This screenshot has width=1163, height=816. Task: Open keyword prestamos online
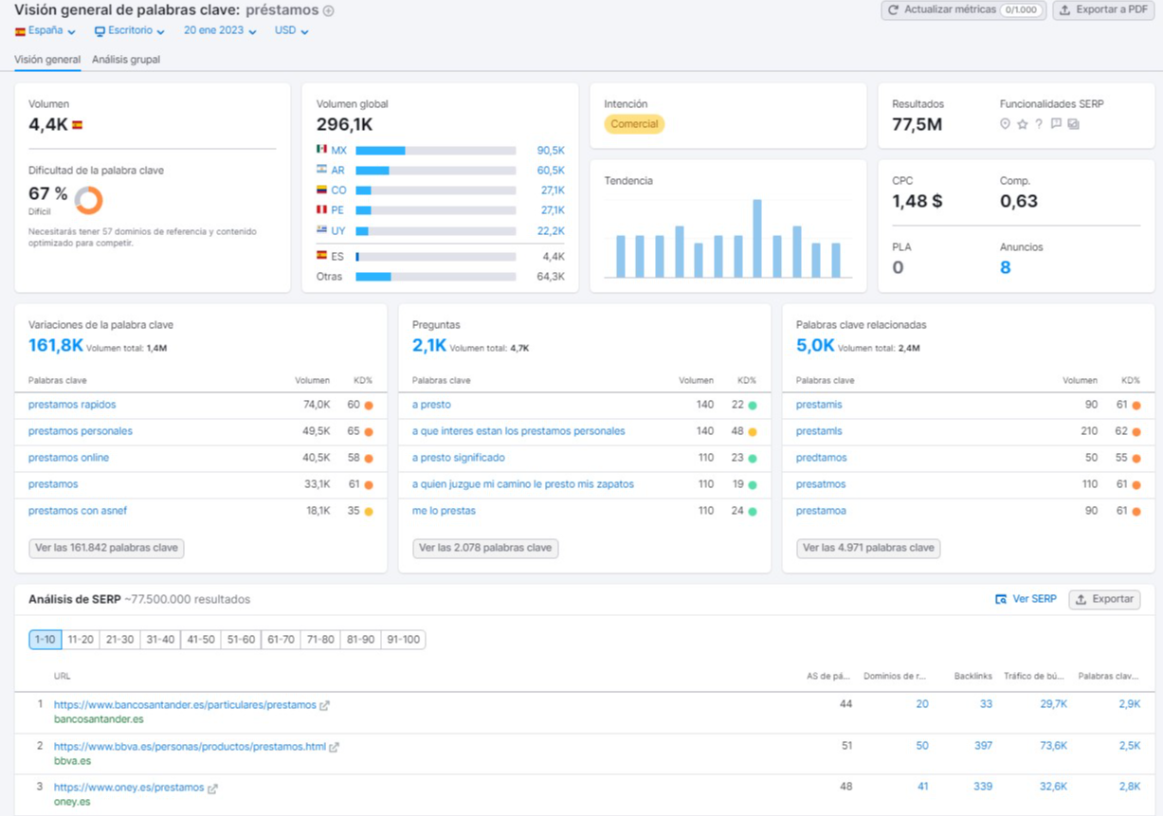68,458
